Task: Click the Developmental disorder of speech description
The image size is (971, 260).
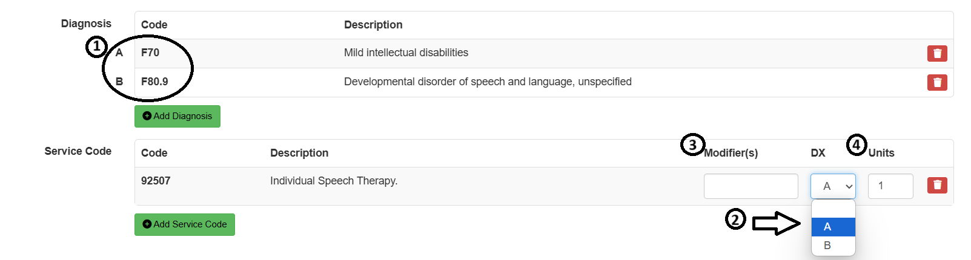Action: point(488,82)
